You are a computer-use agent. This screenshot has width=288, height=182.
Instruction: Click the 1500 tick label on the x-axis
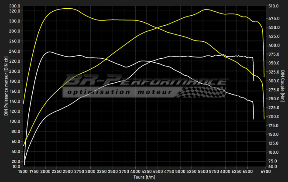23,172
